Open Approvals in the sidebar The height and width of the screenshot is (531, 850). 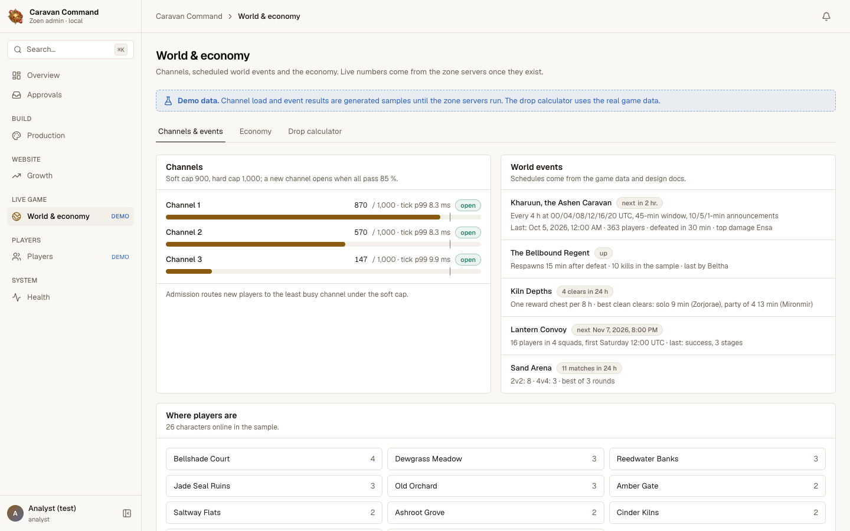coord(70,95)
